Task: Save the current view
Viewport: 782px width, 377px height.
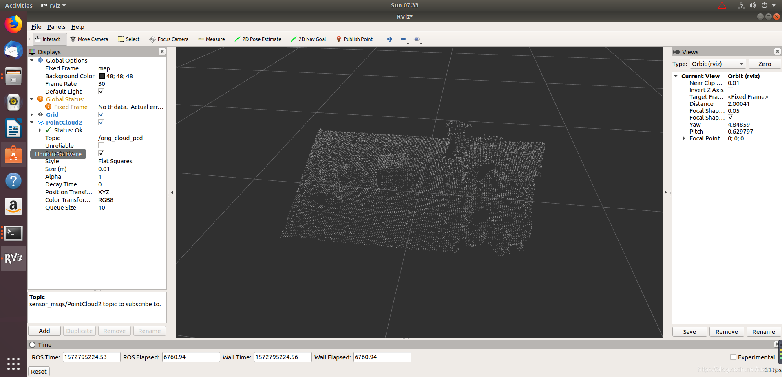Action: [x=689, y=332]
